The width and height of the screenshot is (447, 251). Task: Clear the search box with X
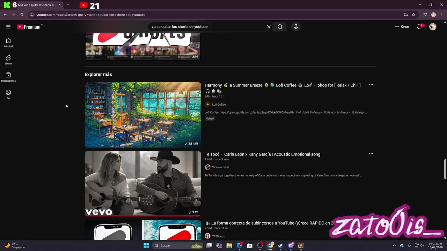point(269,27)
